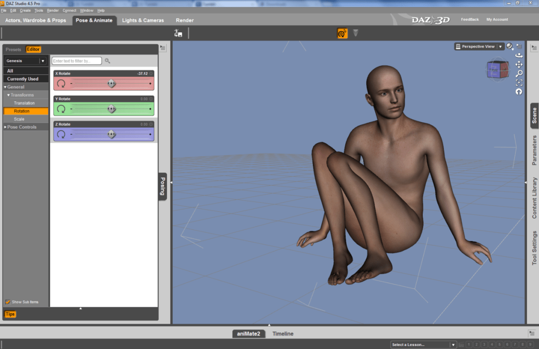Click the filter search magnifier icon

tap(107, 61)
